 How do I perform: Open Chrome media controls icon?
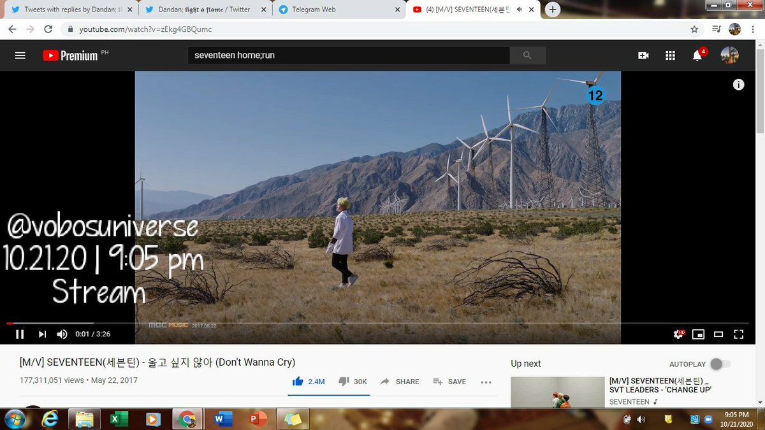click(x=717, y=29)
